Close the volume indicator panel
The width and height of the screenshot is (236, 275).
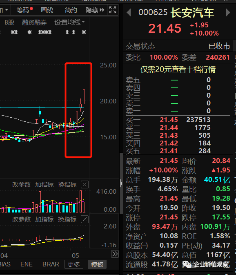pyautogui.click(x=85, y=185)
